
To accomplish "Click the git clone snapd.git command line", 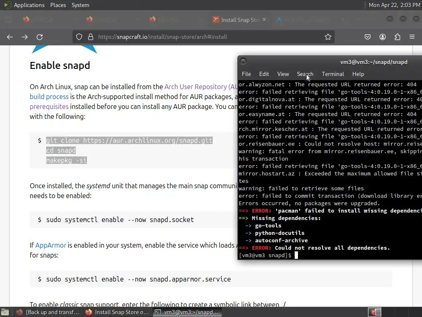I will point(129,140).
